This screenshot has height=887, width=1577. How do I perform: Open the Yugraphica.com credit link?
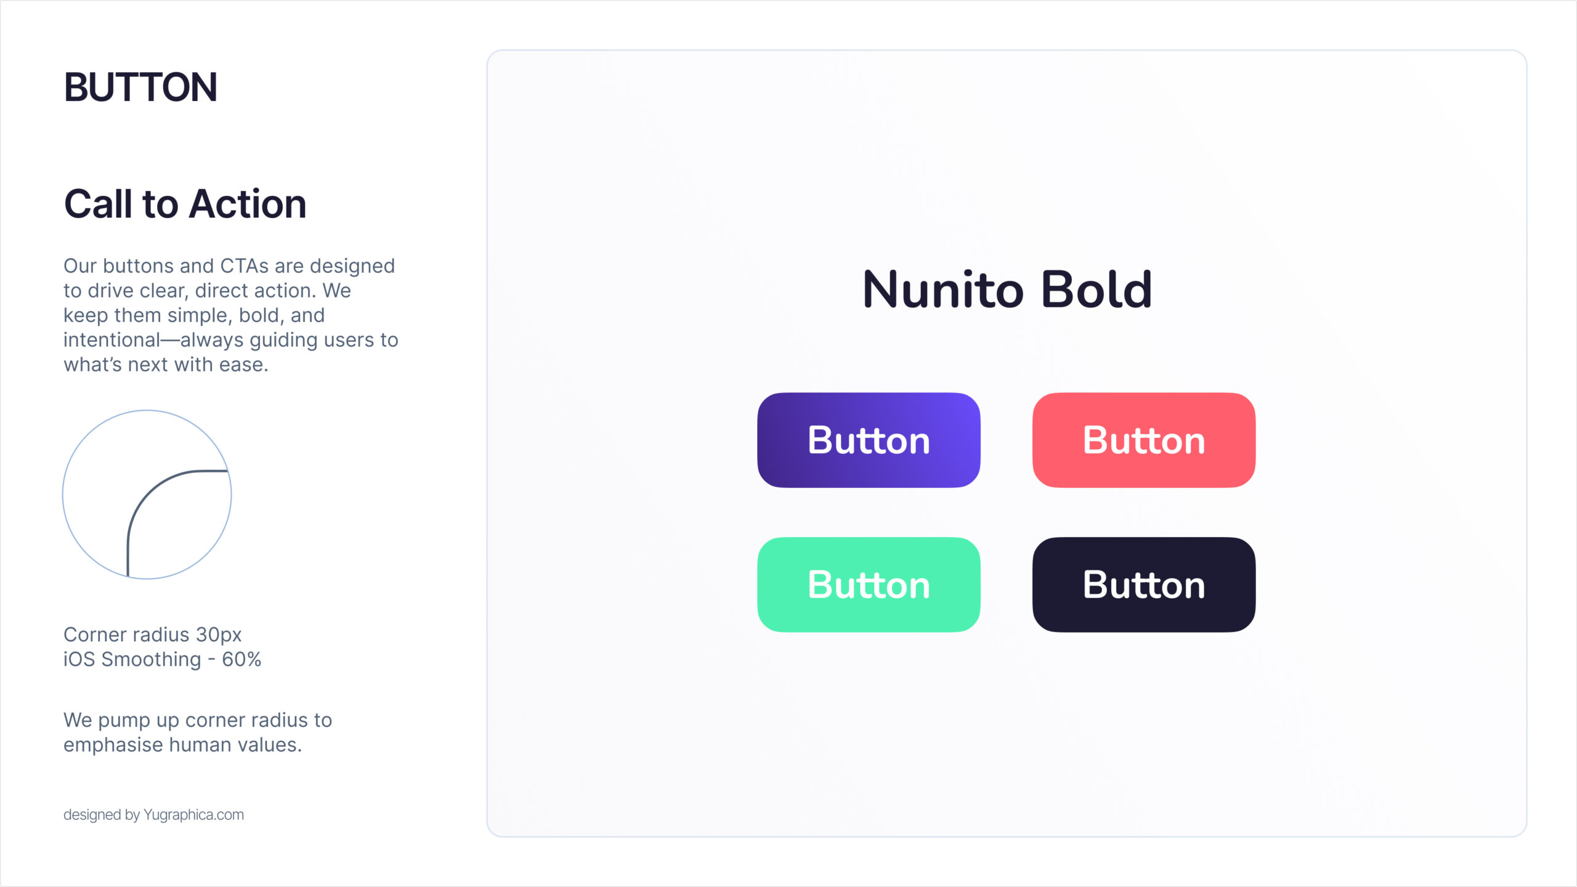pos(193,814)
